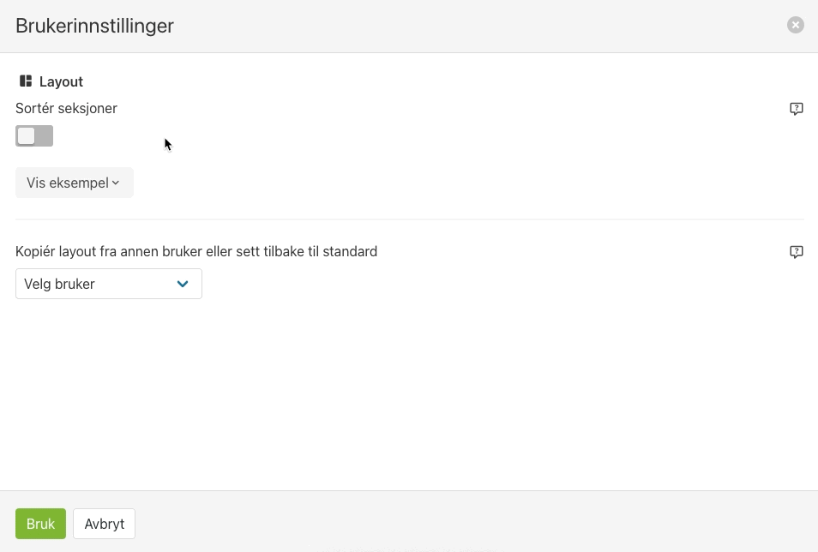Click the Kopiér layout fra annen bruker label
The height and width of the screenshot is (552, 818).
(196, 251)
